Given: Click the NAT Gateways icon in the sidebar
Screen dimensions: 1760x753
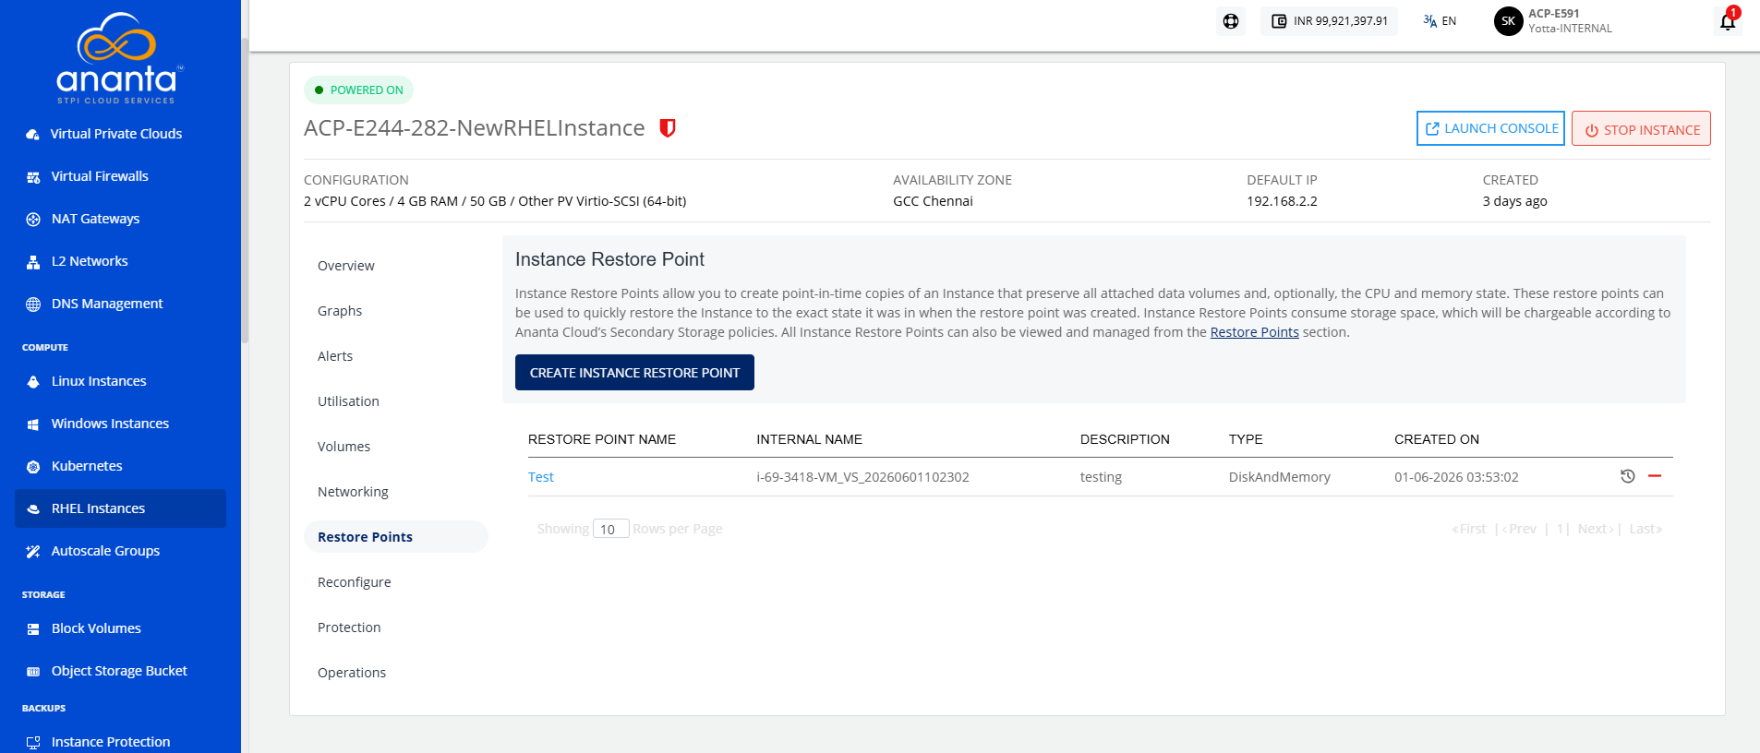Looking at the screenshot, I should coord(33,220).
